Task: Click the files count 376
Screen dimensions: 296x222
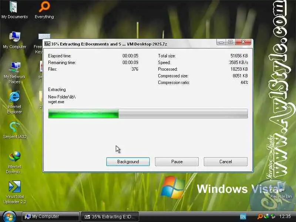Action: [x=135, y=69]
